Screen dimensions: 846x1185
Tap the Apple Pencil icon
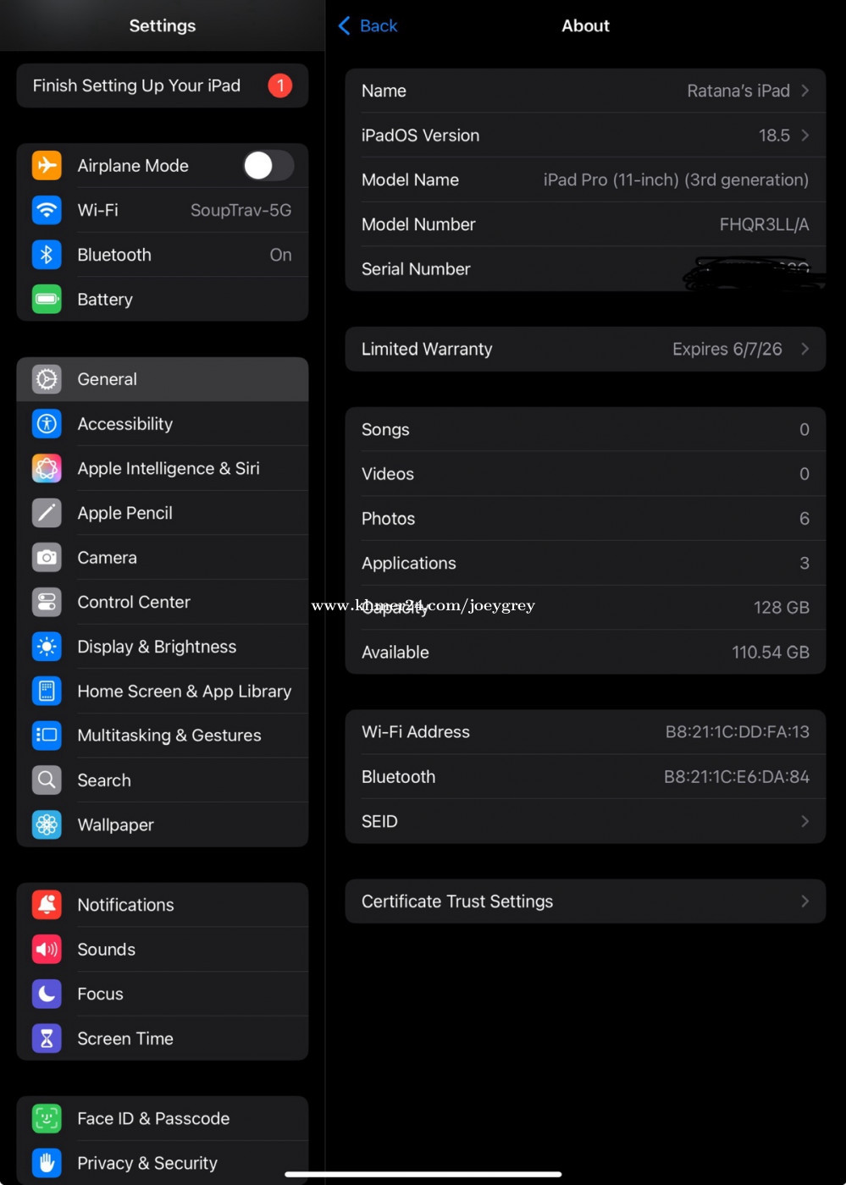pos(47,513)
